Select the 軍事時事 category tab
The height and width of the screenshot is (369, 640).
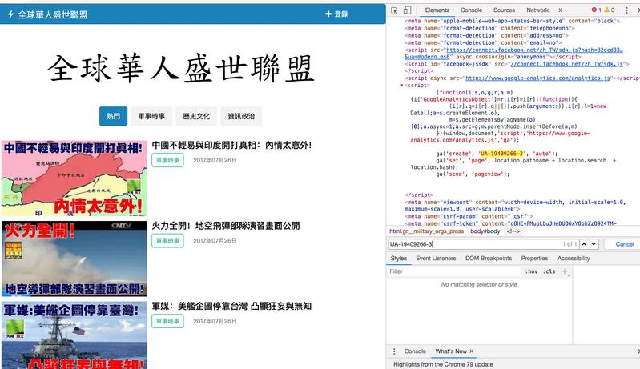[151, 117]
